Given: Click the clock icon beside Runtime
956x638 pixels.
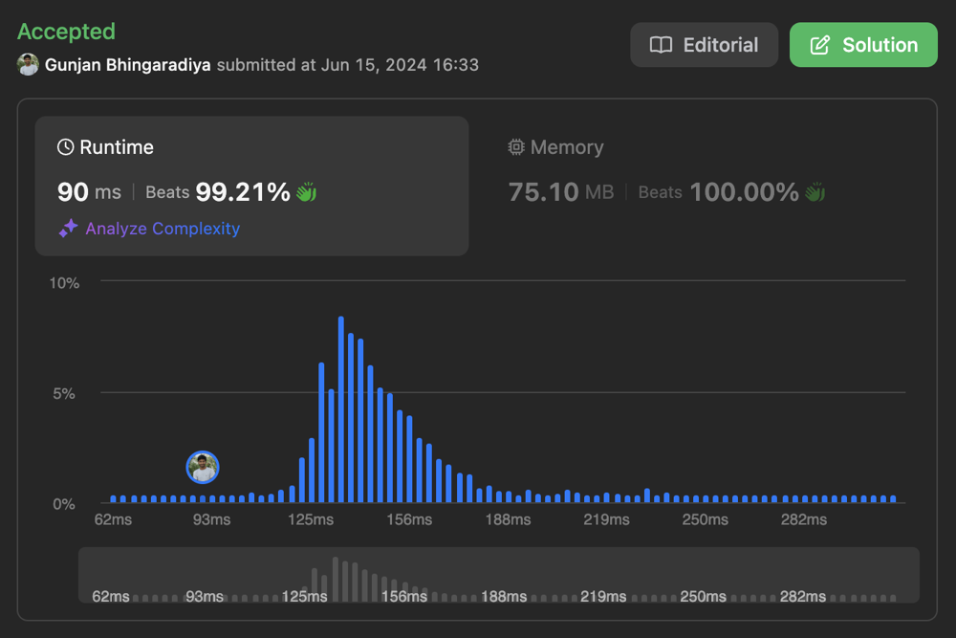Looking at the screenshot, I should tap(65, 147).
